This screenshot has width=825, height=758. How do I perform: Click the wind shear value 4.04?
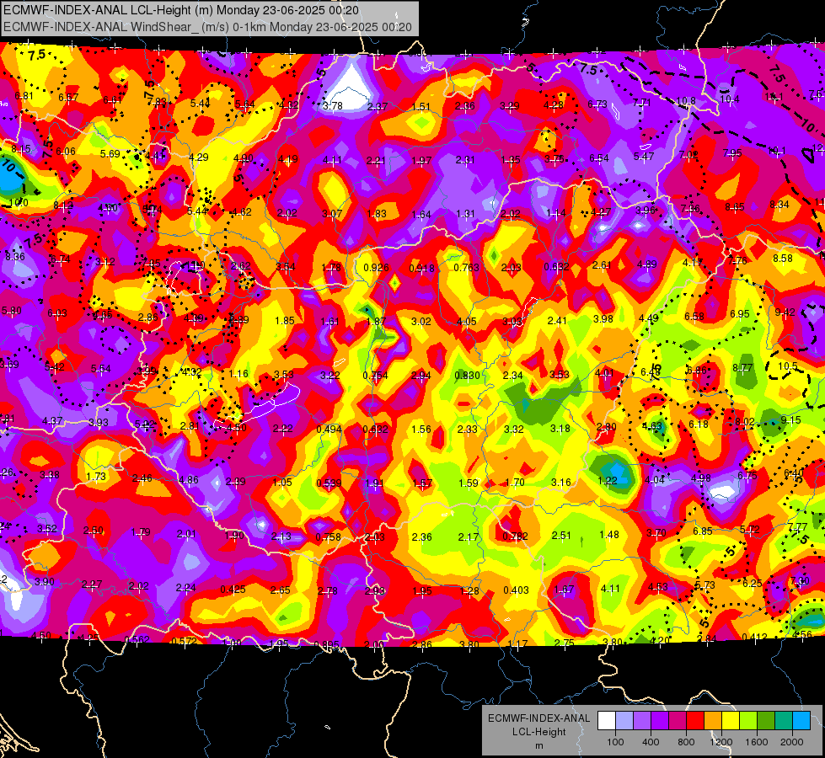pos(655,479)
